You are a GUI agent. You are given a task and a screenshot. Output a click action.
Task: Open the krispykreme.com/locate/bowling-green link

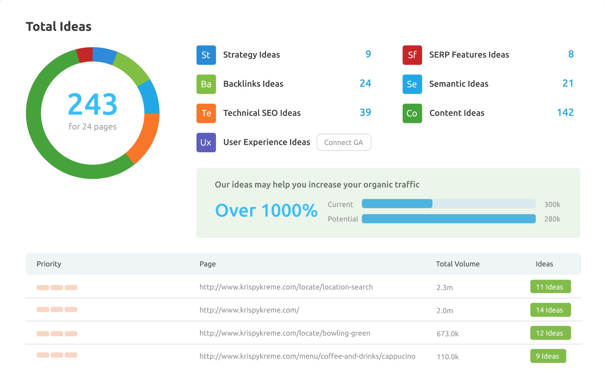click(285, 333)
